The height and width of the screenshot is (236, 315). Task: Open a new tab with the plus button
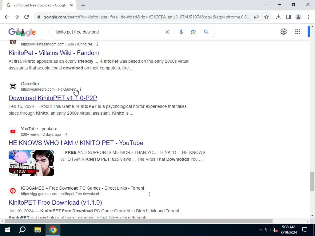point(83,6)
